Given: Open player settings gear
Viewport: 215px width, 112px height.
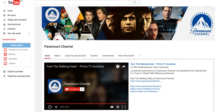Looking at the screenshot, I should click(x=118, y=107).
